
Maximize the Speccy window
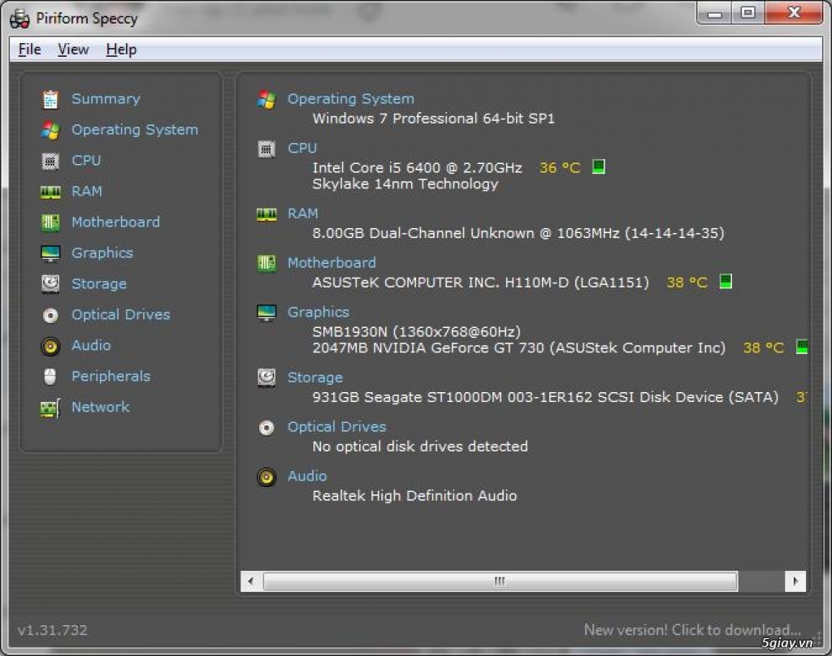[747, 13]
